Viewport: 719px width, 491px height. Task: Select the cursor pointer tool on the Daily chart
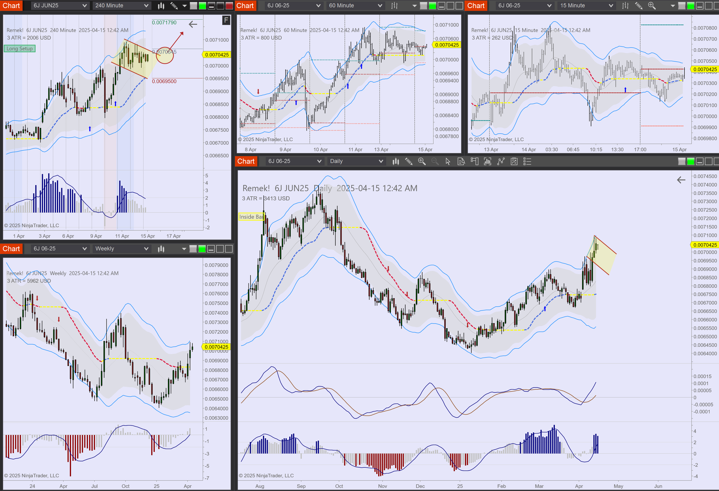[x=448, y=161]
